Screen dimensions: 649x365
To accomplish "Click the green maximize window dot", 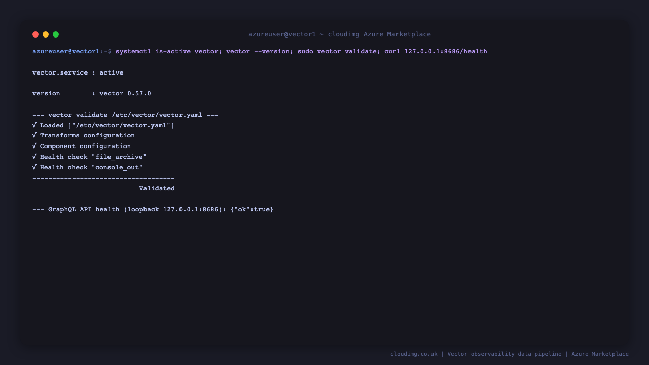I will pyautogui.click(x=56, y=34).
